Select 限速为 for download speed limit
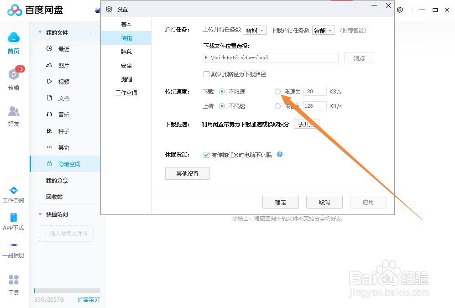455x308 pixels. point(277,91)
